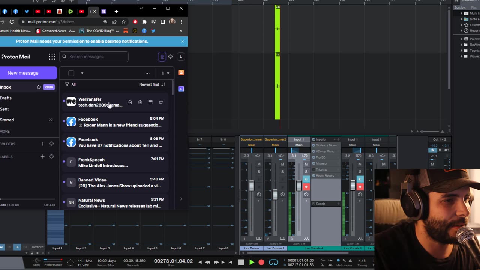The height and width of the screenshot is (270, 480).
Task: Refresh the Inbox folder
Action: point(38,87)
